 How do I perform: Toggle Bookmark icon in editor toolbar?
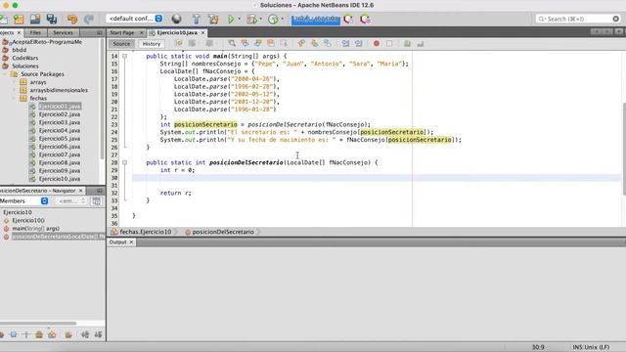tap(328, 43)
